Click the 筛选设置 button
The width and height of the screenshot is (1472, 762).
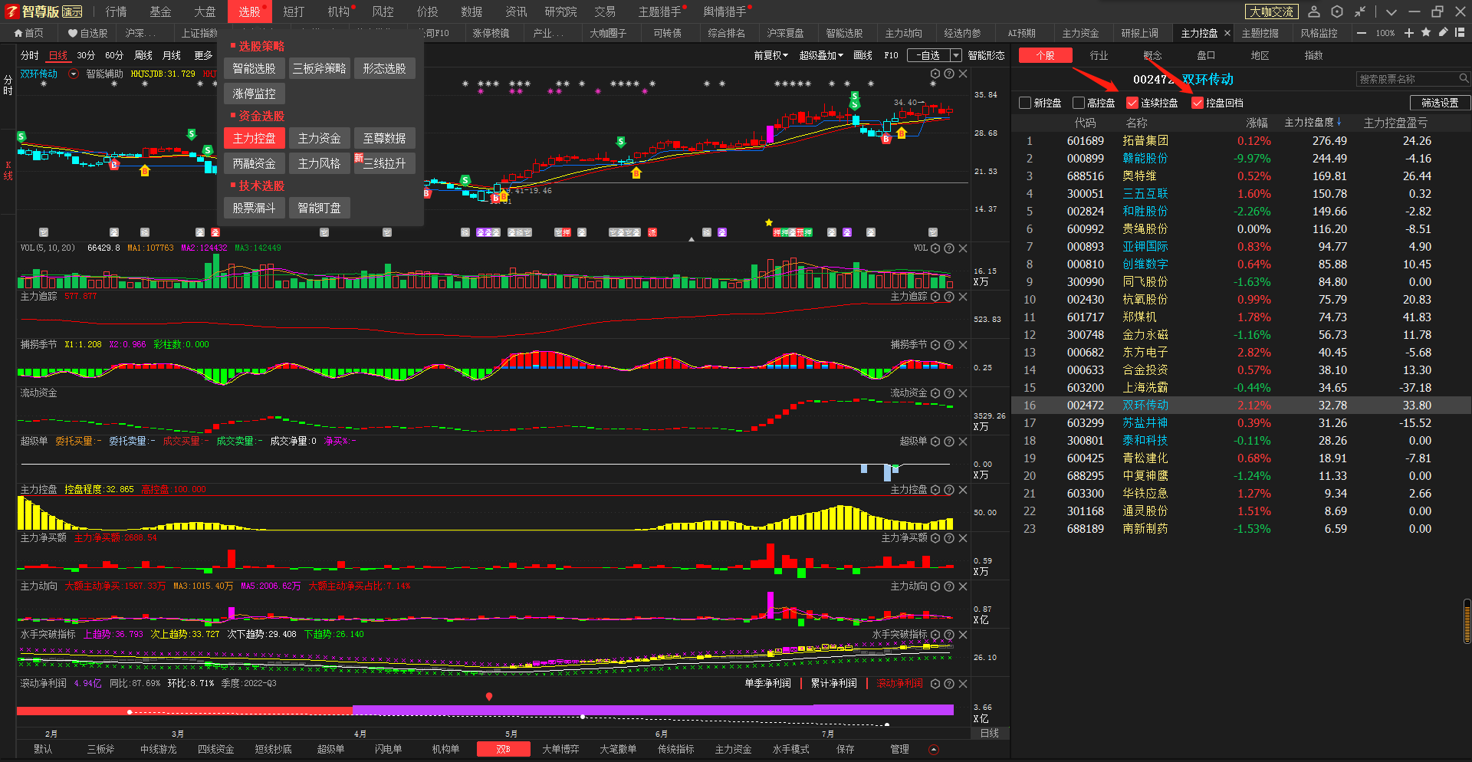point(1440,103)
